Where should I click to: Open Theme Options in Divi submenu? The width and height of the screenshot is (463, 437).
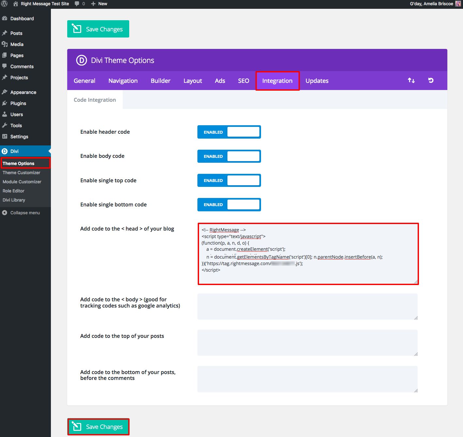click(x=19, y=163)
